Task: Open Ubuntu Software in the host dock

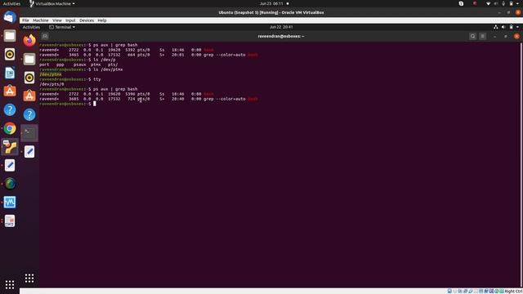Action: click(x=10, y=91)
